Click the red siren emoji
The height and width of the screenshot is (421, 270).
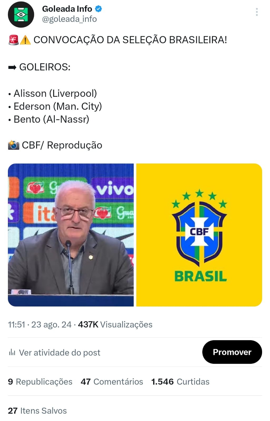point(13,40)
